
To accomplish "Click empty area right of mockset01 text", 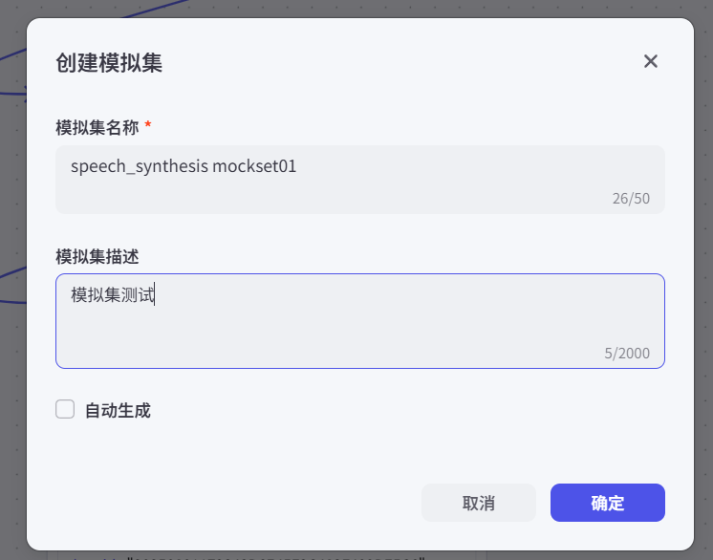I will 459,166.
